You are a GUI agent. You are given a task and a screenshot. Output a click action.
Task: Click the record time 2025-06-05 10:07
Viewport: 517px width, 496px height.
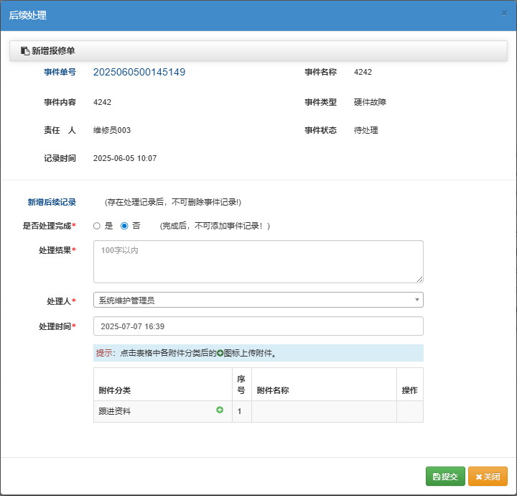[x=125, y=158]
